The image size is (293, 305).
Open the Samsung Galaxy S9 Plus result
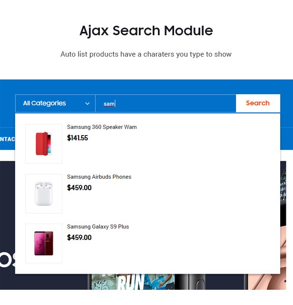tap(98, 226)
